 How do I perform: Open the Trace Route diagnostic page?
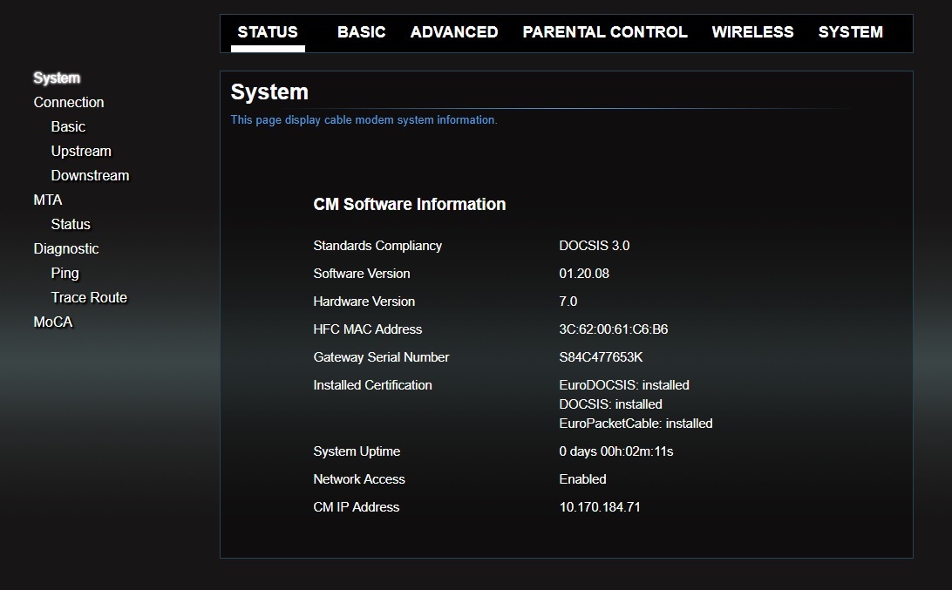click(89, 297)
